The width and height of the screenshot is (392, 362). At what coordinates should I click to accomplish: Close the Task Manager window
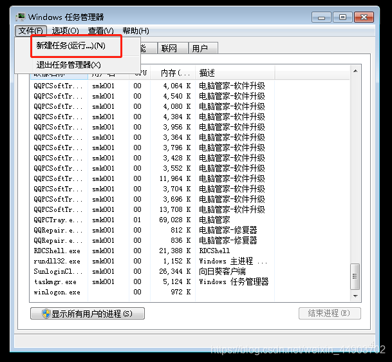(x=364, y=17)
